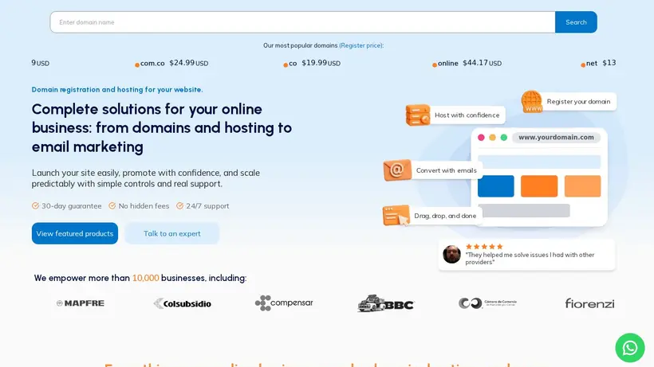This screenshot has height=367, width=654.
Task: Click the MAPFRE logo
Action: click(x=81, y=303)
